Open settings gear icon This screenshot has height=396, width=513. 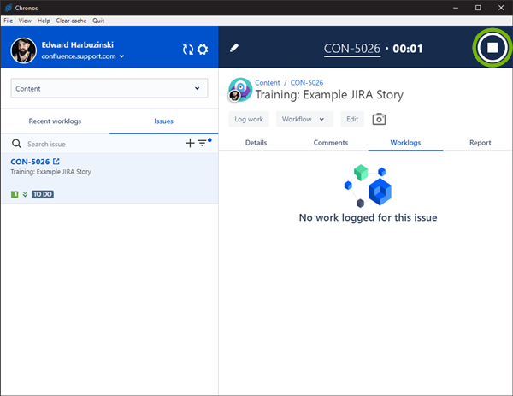tap(203, 50)
